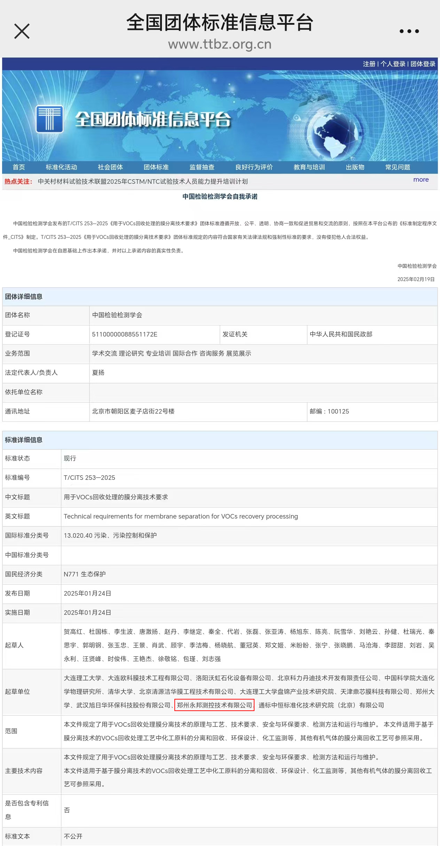Click standard number T/CITS 253—2025 cell
Viewport: 440px width, 846px height.
pyautogui.click(x=249, y=478)
